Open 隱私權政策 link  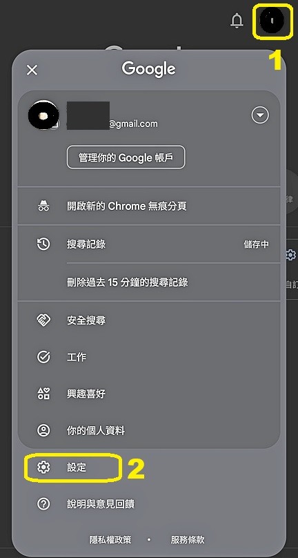pyautogui.click(x=110, y=539)
